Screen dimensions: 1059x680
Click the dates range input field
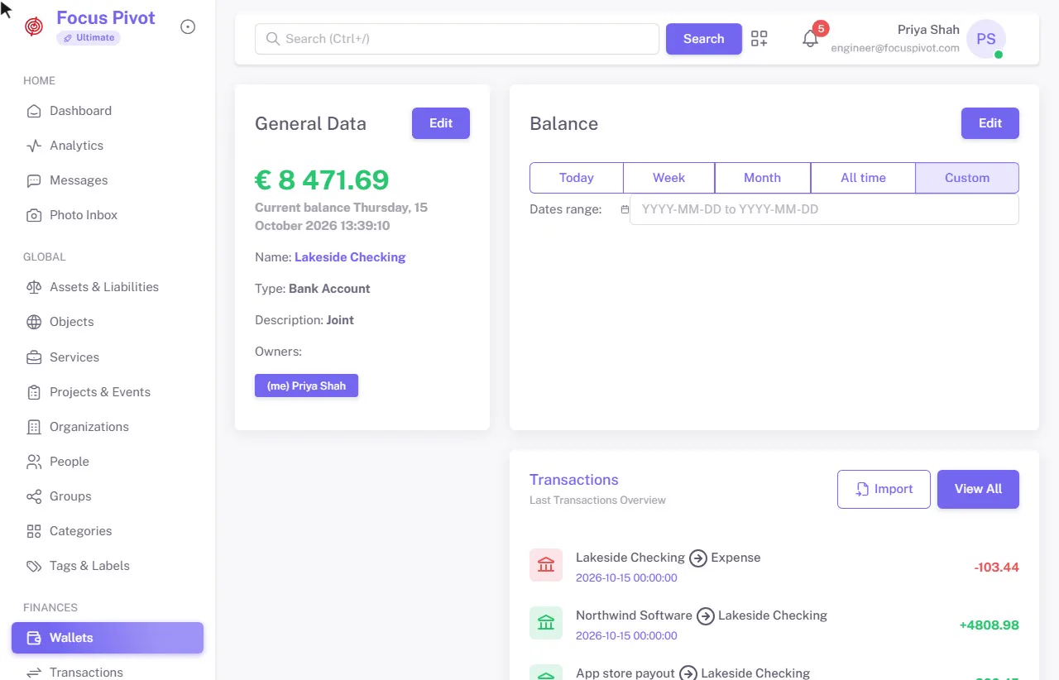tap(824, 209)
